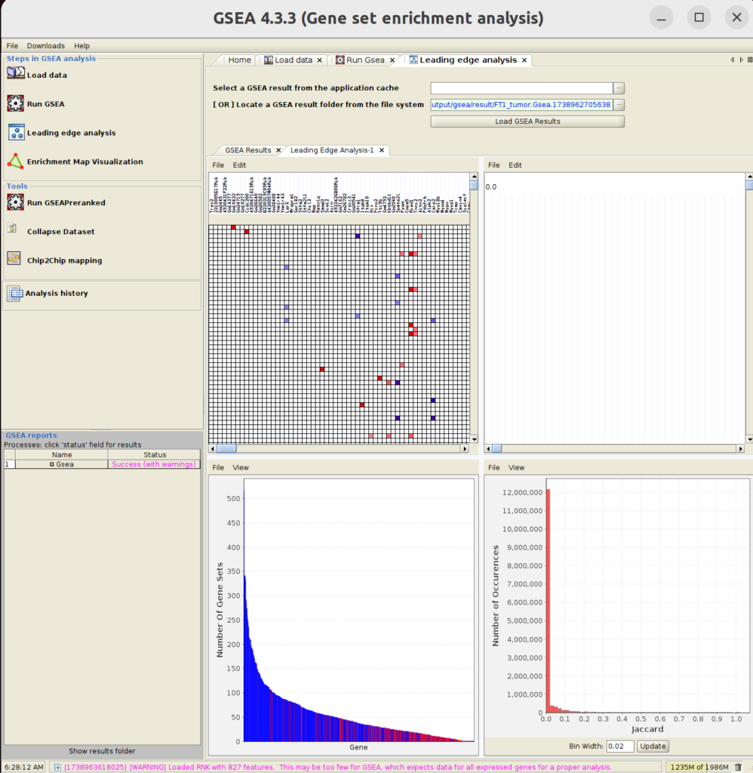This screenshot has height=773, width=753.
Task: Open the File menu in menu bar
Action: 12,46
